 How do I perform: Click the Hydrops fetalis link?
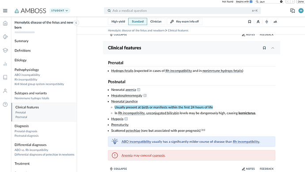pyautogui.click(x=122, y=71)
